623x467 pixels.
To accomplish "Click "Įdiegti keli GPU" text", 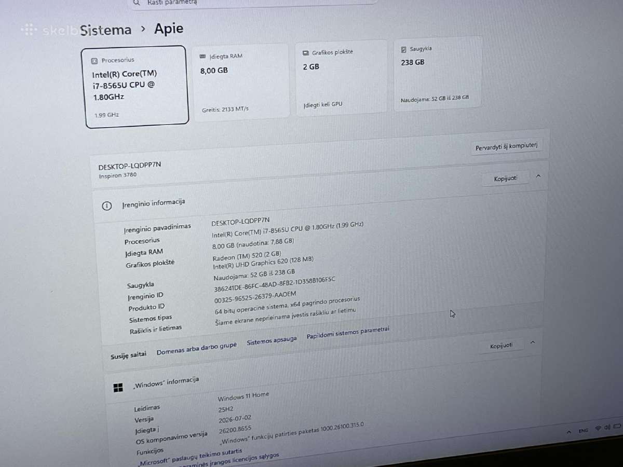I will coord(323,105).
